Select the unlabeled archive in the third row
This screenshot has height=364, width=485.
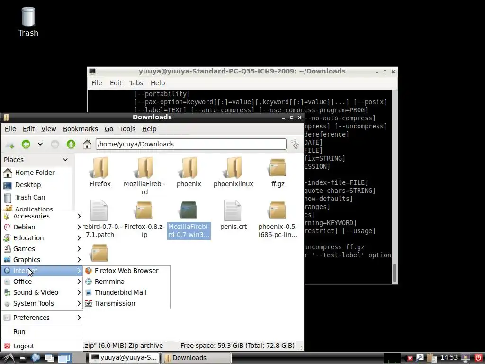click(x=99, y=253)
